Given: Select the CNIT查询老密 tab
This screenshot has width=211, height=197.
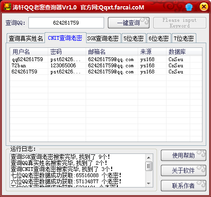Looking at the screenshot, I should point(65,38).
